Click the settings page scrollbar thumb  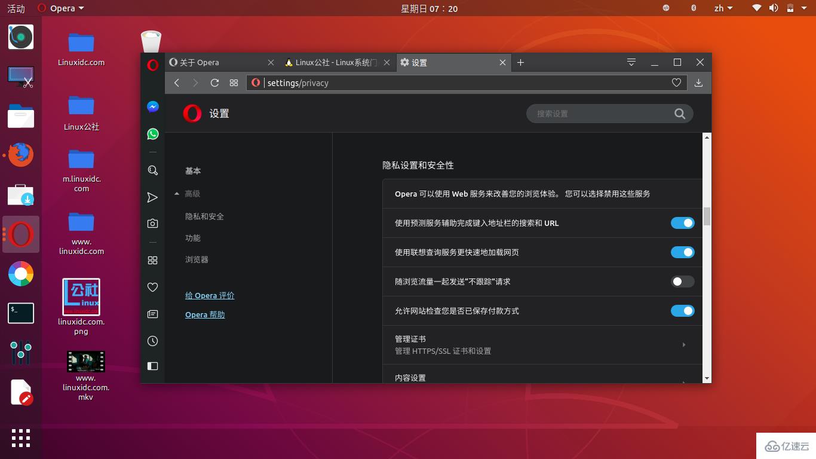click(x=707, y=216)
